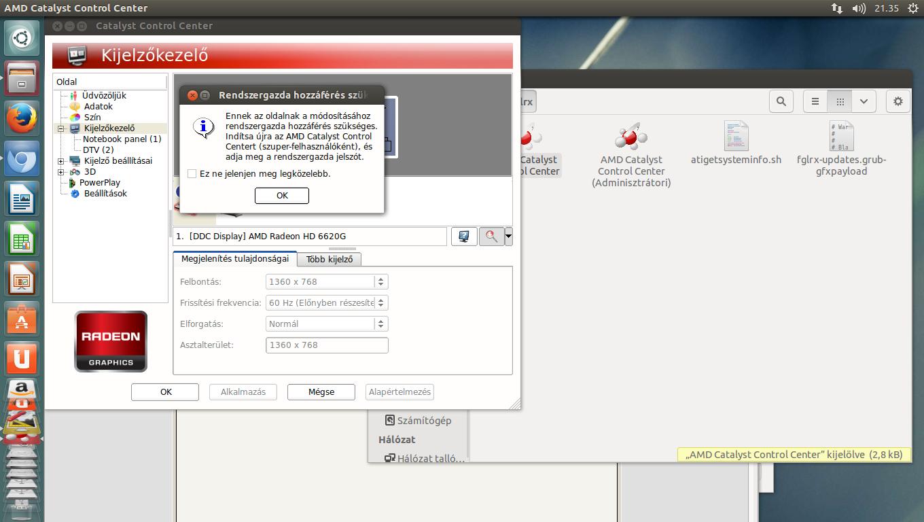Select the fglrx-updates.grub-gfxpayload file
This screenshot has width=924, height=522.
(x=841, y=149)
